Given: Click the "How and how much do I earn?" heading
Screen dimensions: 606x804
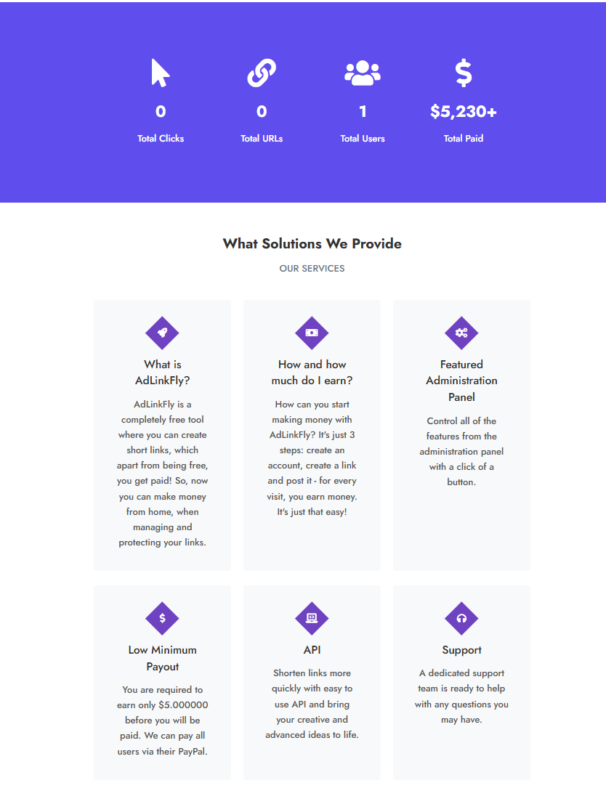Looking at the screenshot, I should (312, 373).
